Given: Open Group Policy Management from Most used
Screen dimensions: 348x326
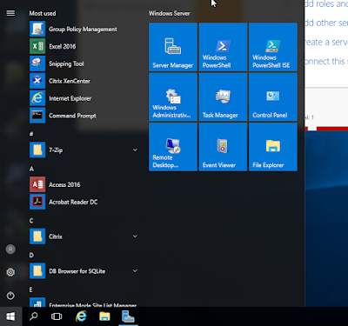Looking at the screenshot, I should [x=84, y=29].
